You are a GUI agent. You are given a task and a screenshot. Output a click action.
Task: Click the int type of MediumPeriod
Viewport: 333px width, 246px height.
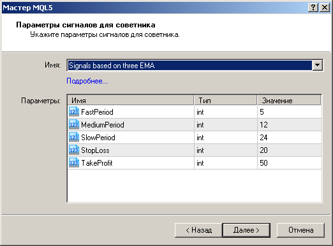[200, 125]
